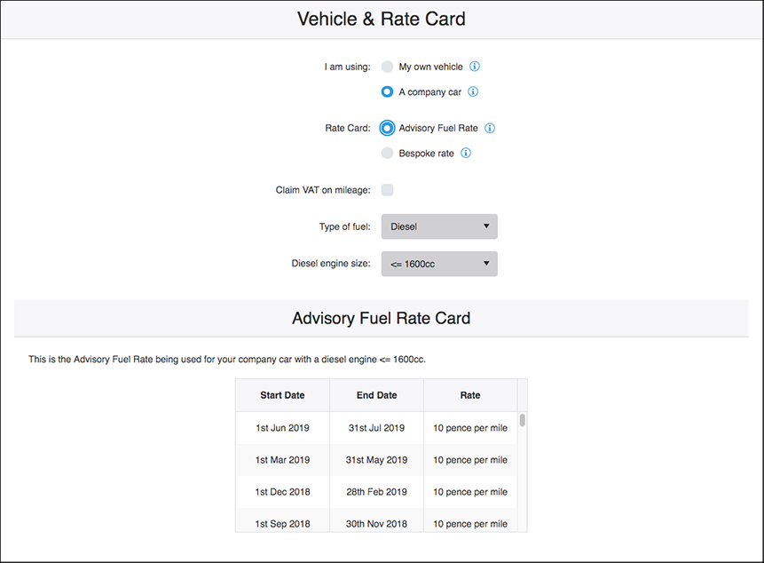Click the End Date column header
The width and height of the screenshot is (764, 563).
[x=376, y=395]
